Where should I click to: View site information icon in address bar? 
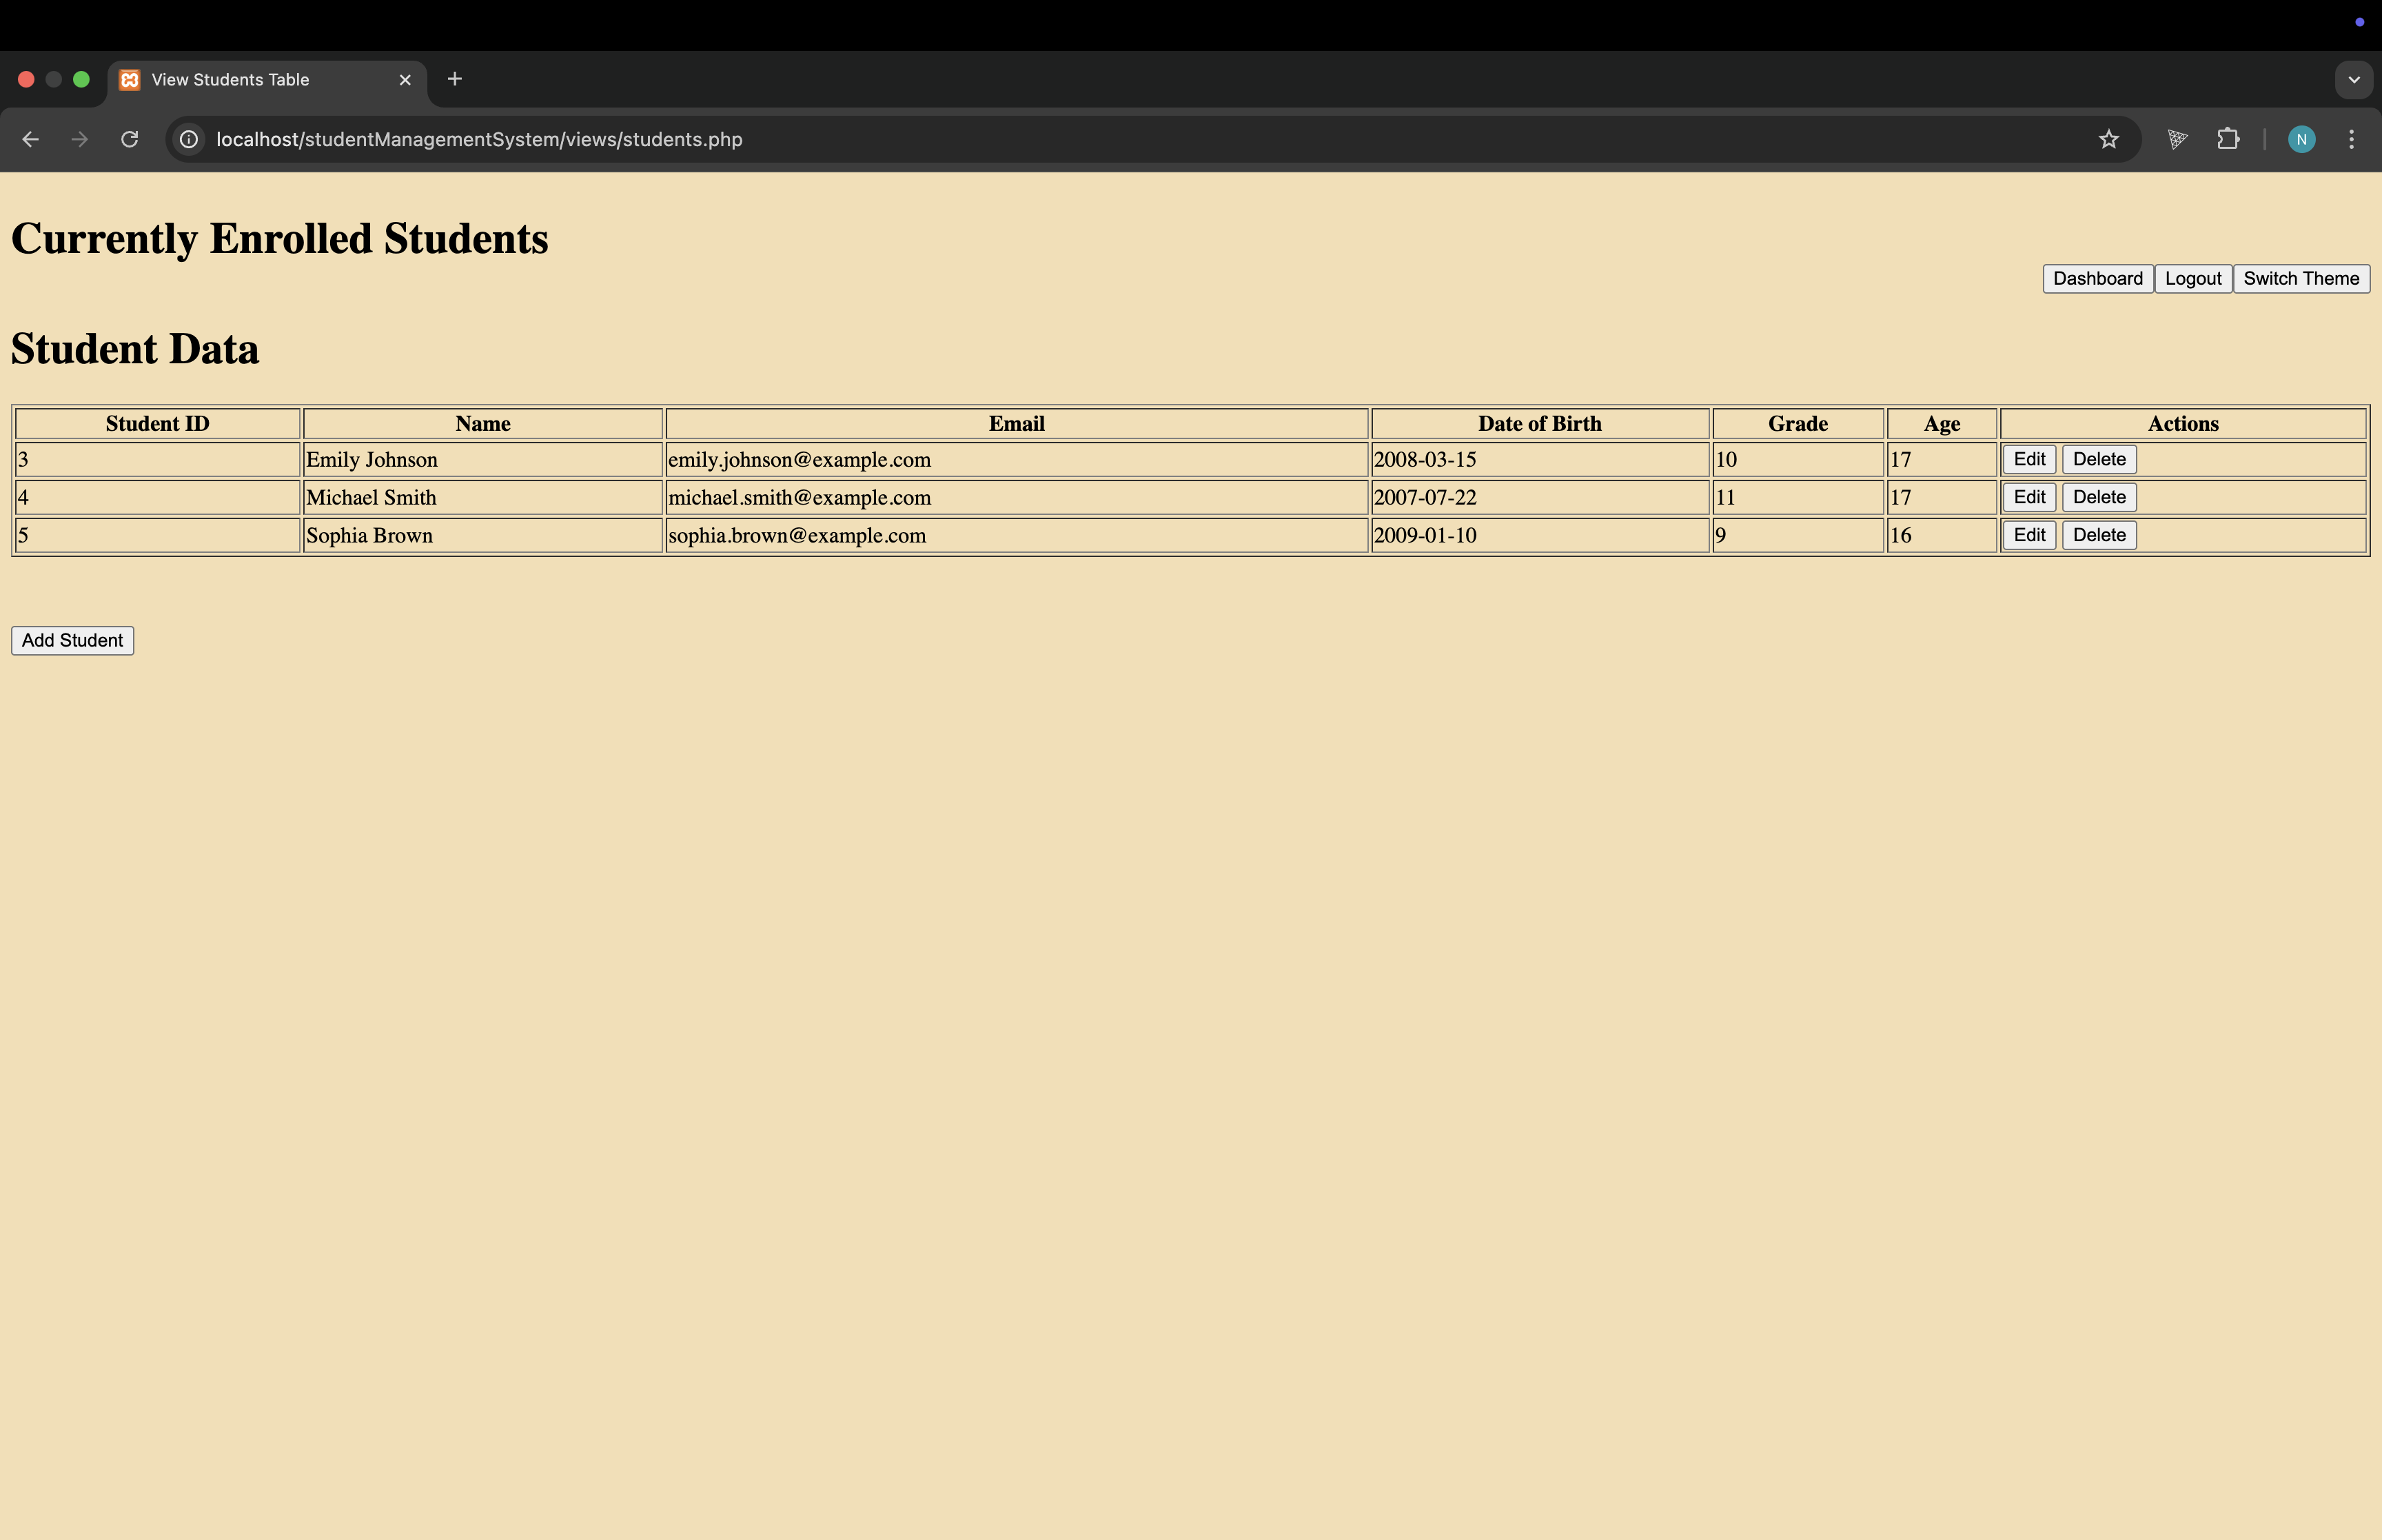point(188,139)
